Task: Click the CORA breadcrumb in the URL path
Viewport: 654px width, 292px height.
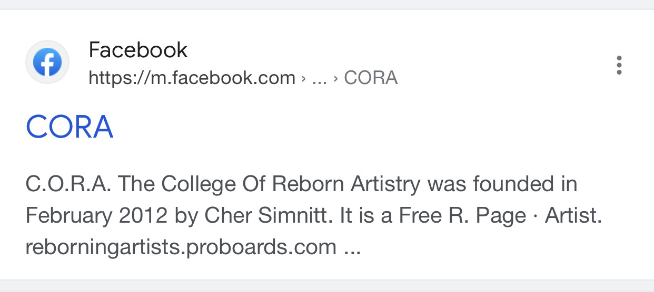Action: point(371,78)
